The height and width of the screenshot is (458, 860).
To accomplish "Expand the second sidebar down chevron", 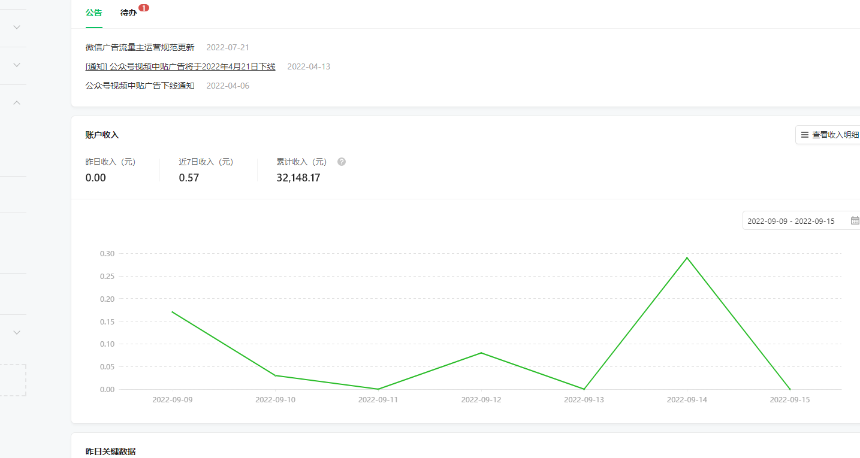I will coord(17,65).
